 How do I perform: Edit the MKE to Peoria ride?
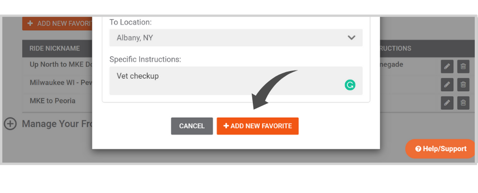(x=447, y=103)
